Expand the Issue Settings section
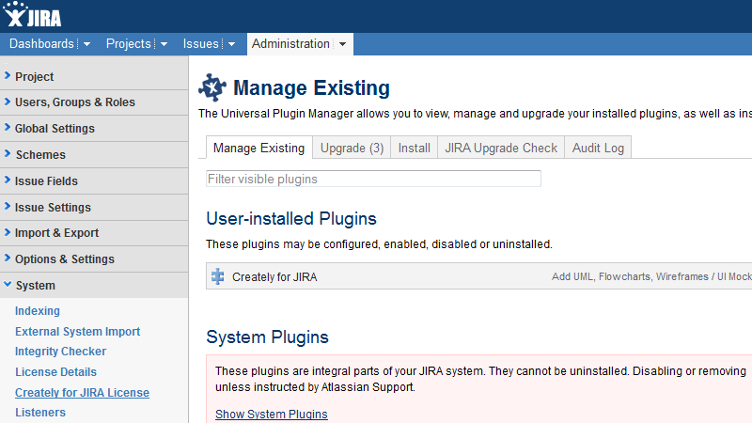Screen dimensions: 752x423 [94, 208]
